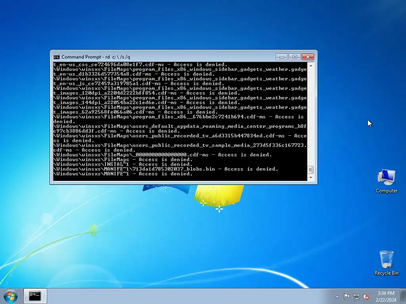406x304 pixels.
Task: Select the Recycle Bin desktop icon
Action: [x=386, y=263]
